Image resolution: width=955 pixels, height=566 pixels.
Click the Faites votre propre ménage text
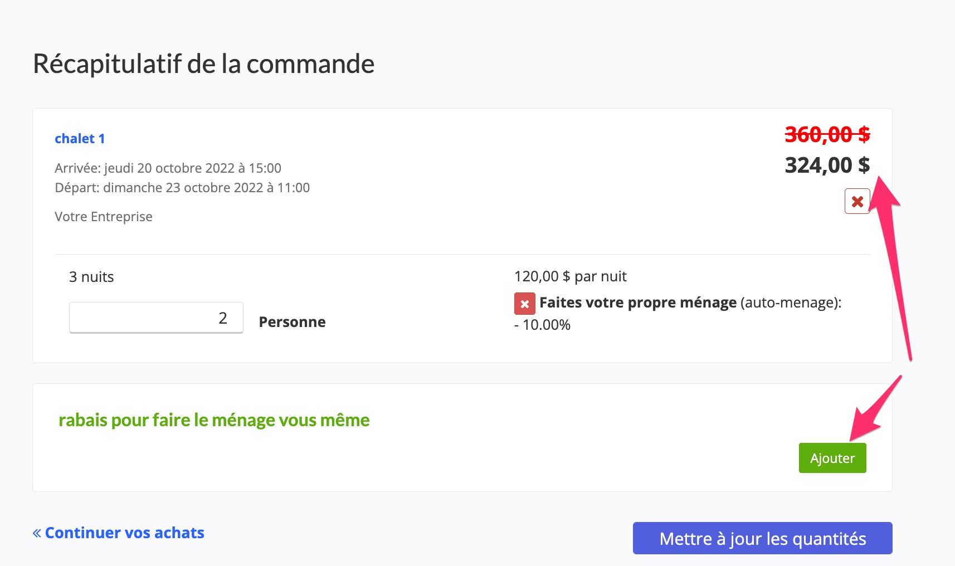pyautogui.click(x=638, y=302)
